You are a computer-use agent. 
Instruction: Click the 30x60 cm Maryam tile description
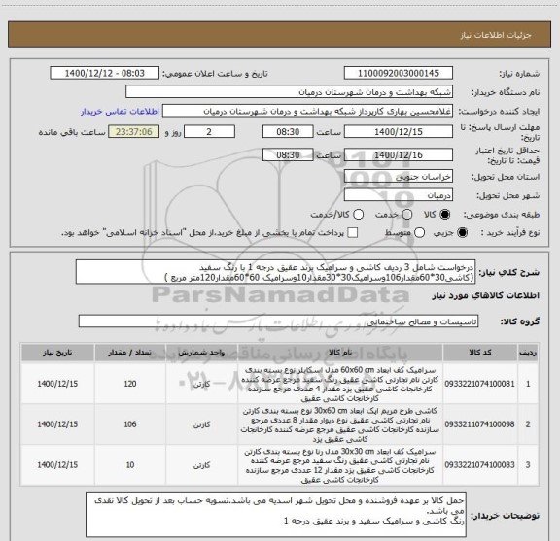coord(340,424)
